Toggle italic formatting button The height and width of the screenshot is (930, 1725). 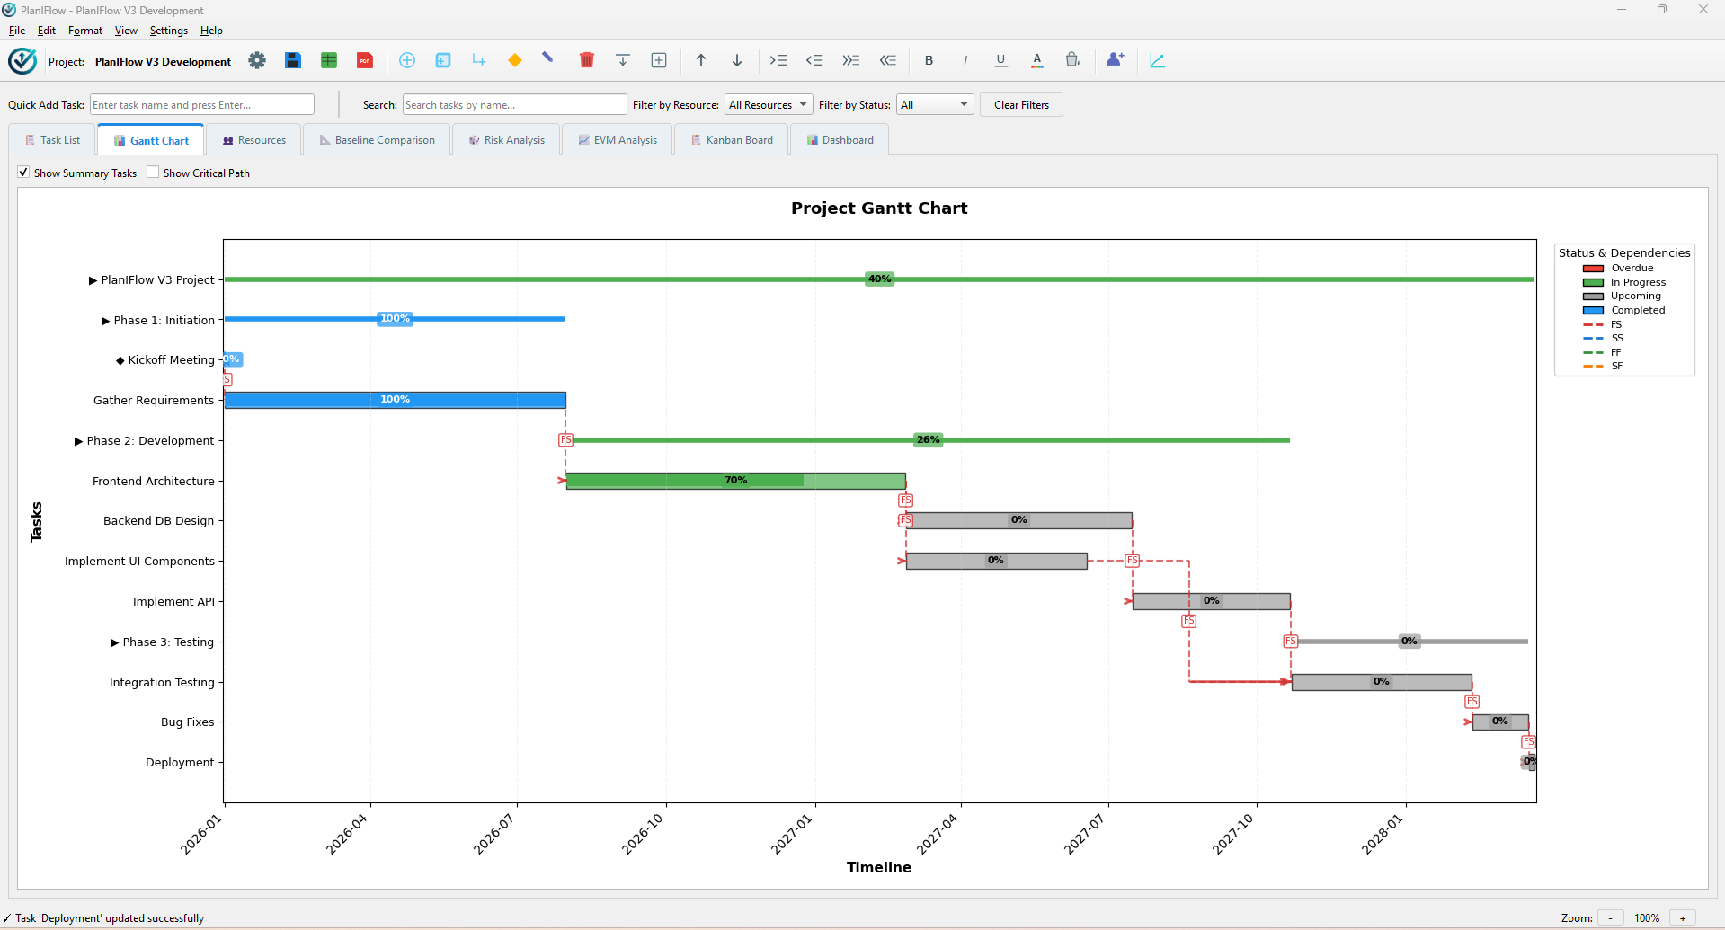pos(965,60)
